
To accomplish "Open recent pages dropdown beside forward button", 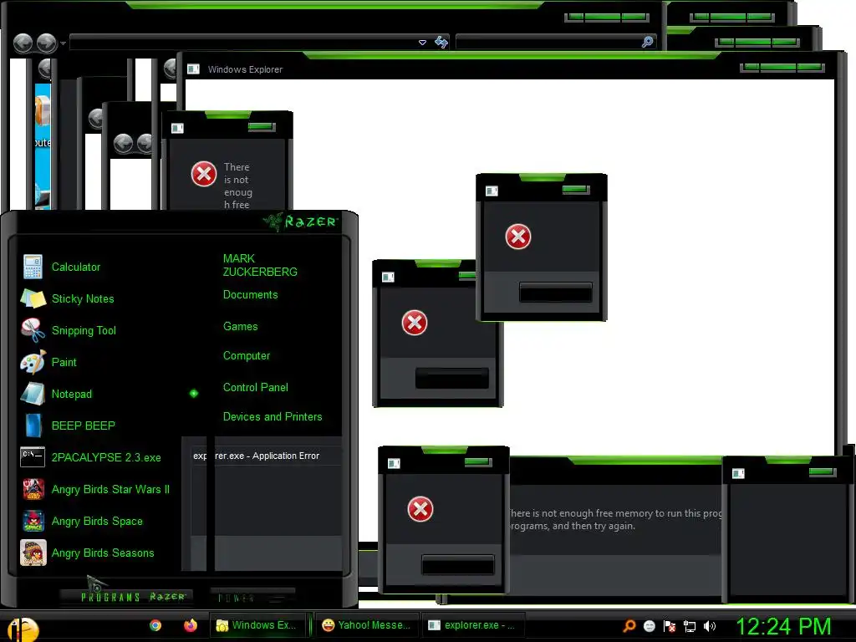I will point(64,43).
